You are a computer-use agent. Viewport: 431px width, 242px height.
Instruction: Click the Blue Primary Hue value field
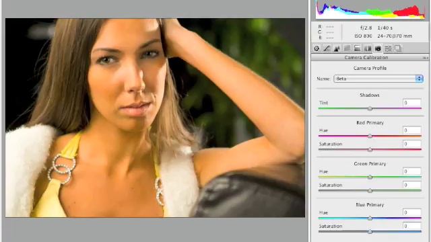[411, 212]
